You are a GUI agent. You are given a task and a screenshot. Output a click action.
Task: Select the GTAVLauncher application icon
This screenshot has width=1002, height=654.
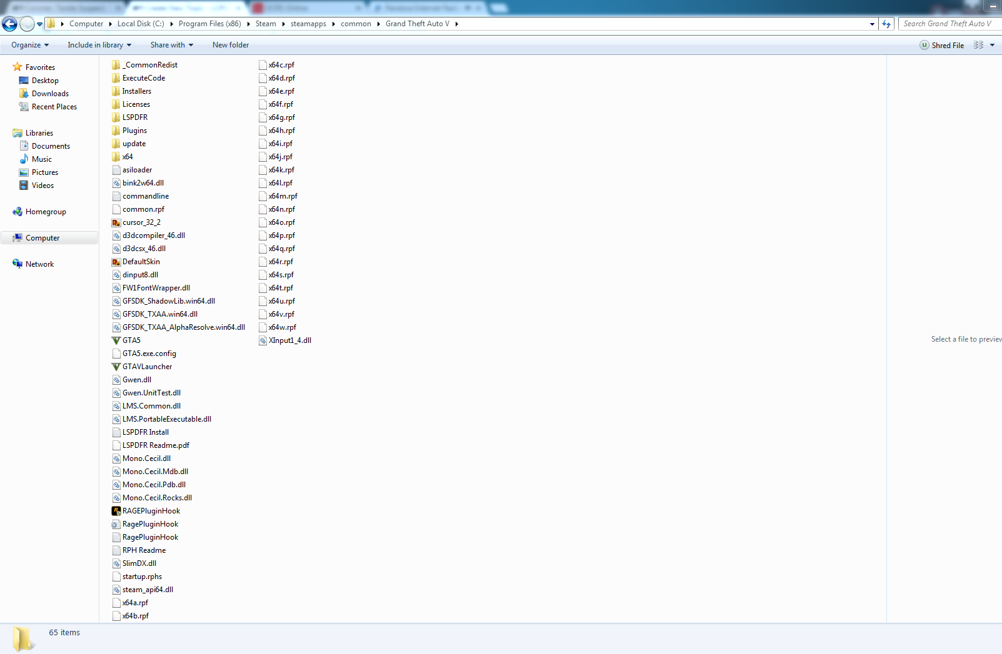click(116, 367)
